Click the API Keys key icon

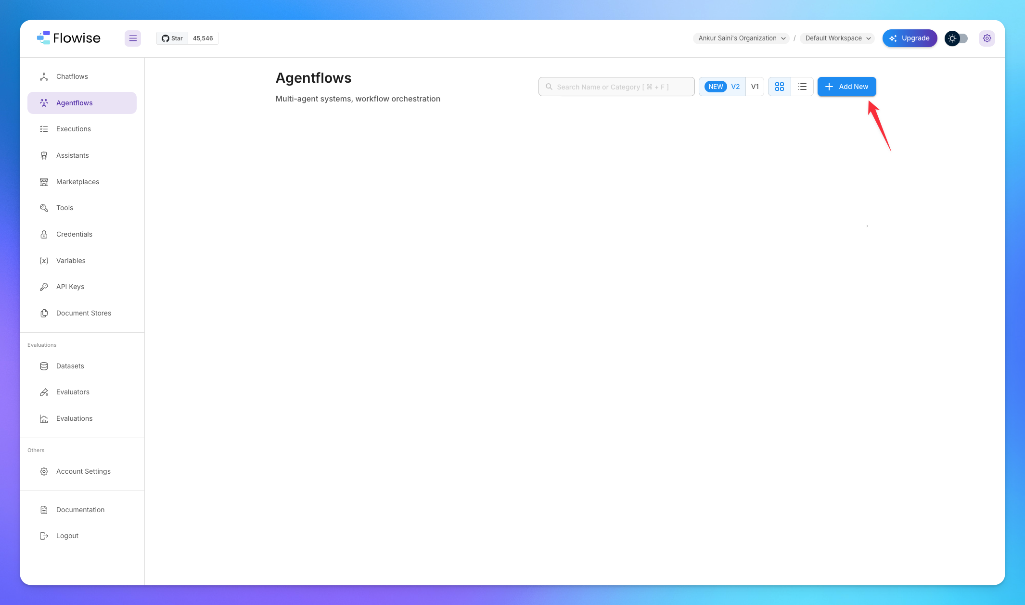(44, 287)
